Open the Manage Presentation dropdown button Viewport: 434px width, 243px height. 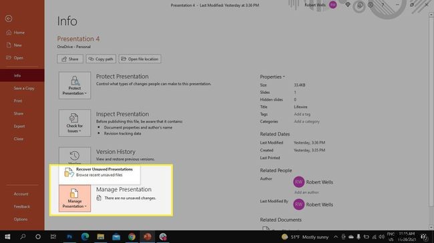point(75,198)
